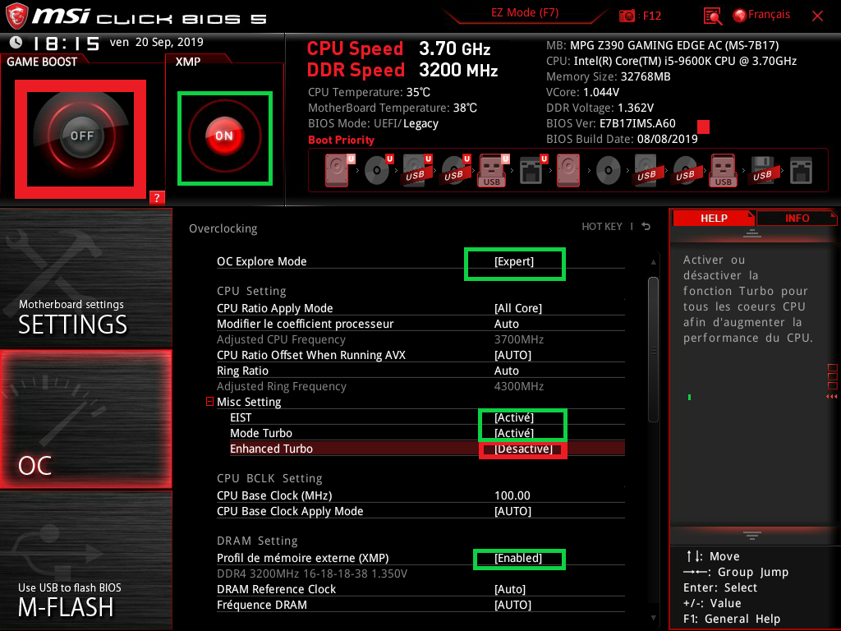The width and height of the screenshot is (841, 631).
Task: Click the MSI dragon shield logo
Action: (16, 16)
